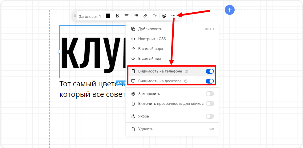Open the list formatting icon
The height and width of the screenshot is (148, 303).
[136, 16]
